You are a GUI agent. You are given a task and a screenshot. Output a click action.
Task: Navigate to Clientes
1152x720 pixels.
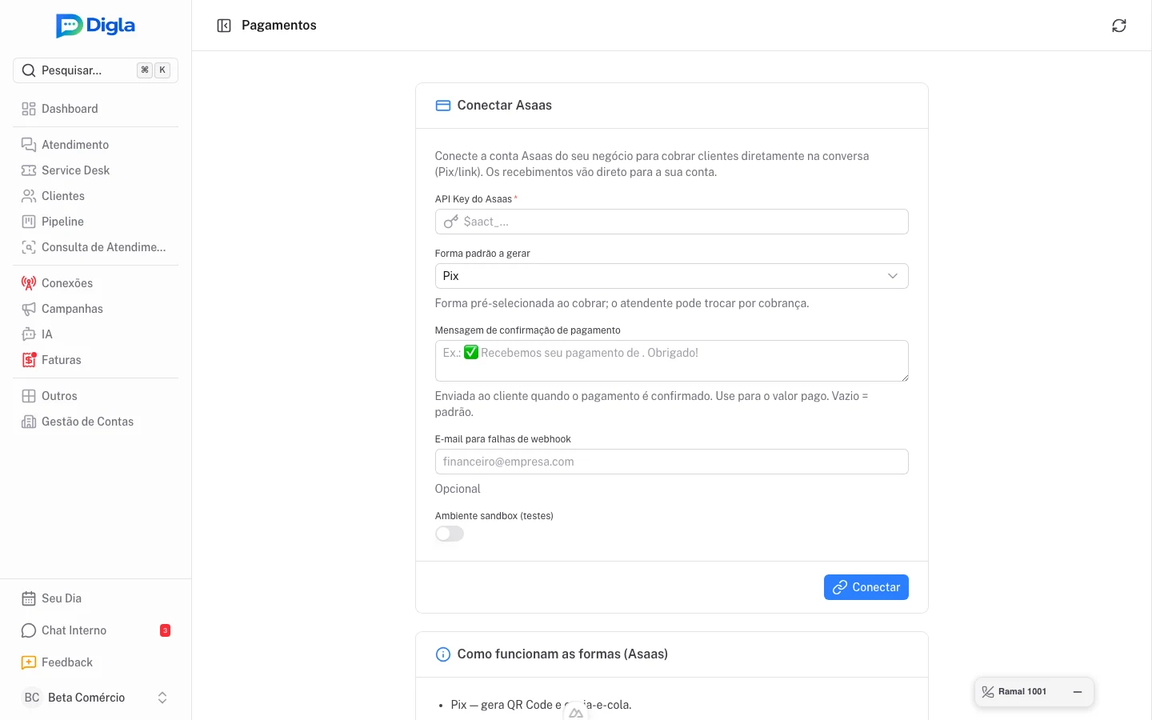click(x=95, y=196)
